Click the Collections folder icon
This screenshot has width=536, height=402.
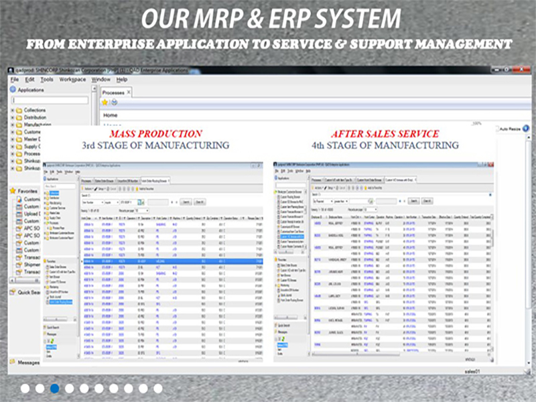tap(19, 110)
